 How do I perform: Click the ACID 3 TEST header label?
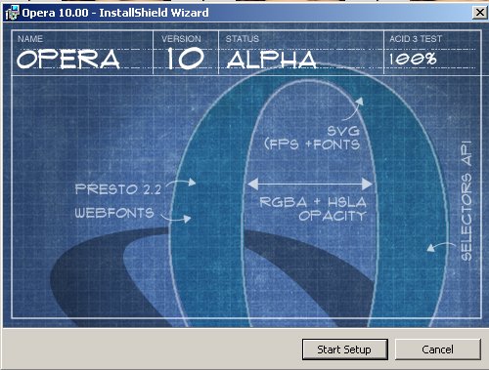(x=416, y=39)
